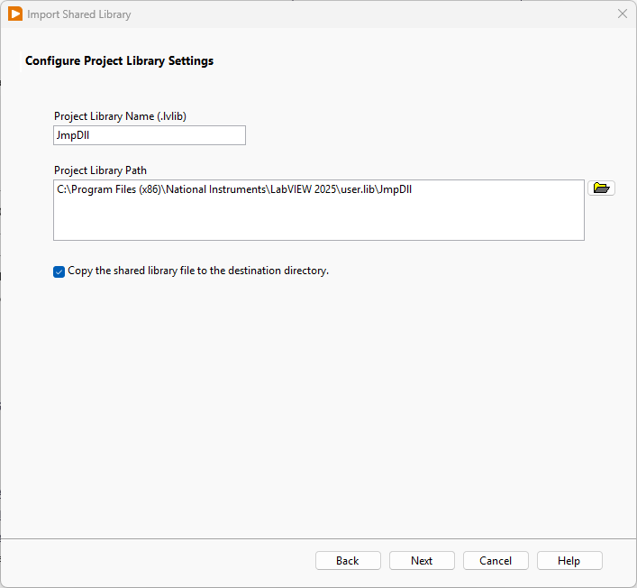The image size is (637, 588).
Task: Click the LabVIEW logo in the title bar
Action: [x=15, y=14]
